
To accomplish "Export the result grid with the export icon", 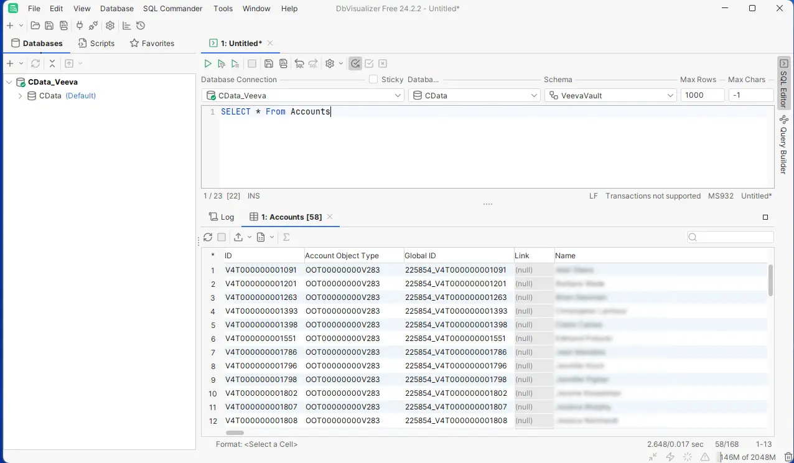I will (238, 237).
